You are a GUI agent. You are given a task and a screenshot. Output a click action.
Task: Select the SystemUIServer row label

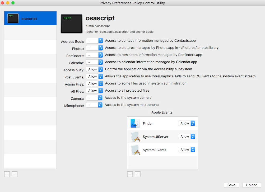(155, 137)
